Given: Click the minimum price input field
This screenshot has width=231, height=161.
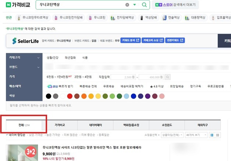Looking at the screenshot, I should coord(123,77).
